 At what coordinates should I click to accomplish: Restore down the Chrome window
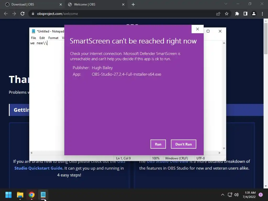[x=250, y=4]
